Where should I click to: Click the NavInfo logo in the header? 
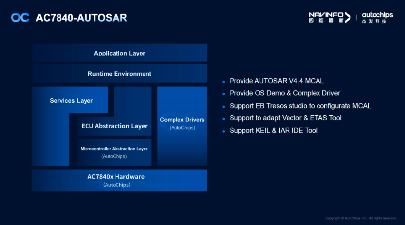tap(326, 17)
